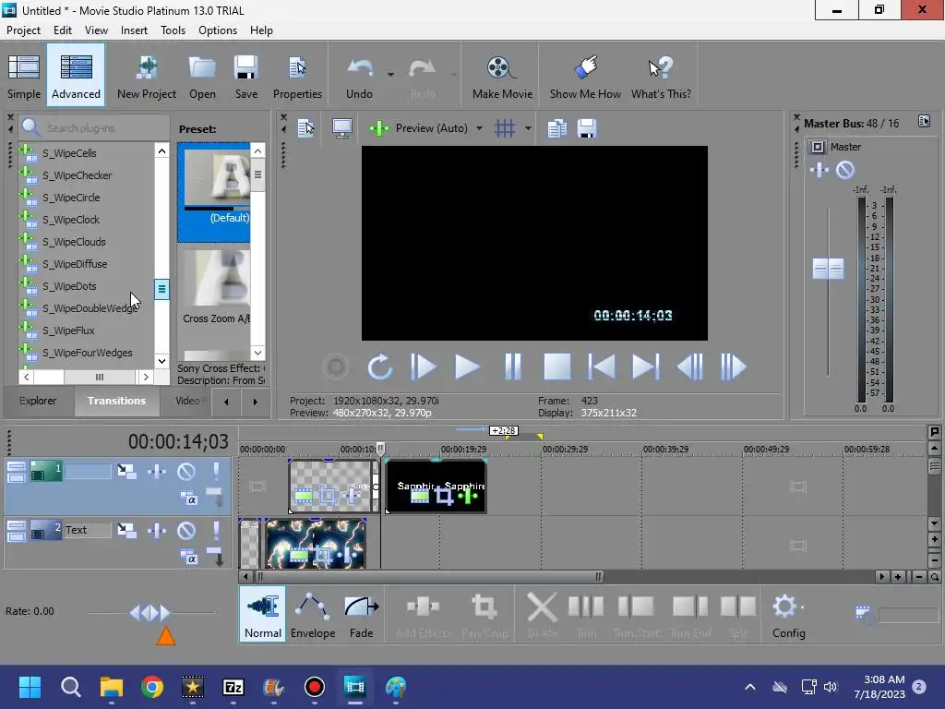
Task: Save the project
Action: pyautogui.click(x=245, y=76)
